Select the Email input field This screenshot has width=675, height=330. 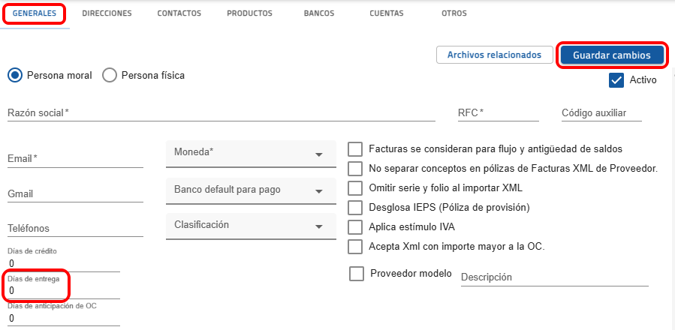(x=75, y=159)
